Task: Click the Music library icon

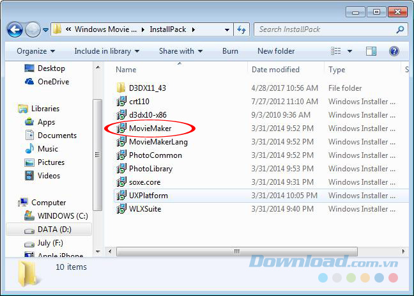Action: [29, 149]
